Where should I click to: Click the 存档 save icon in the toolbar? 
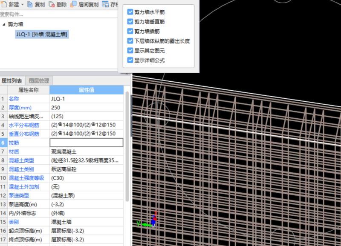[105, 4]
